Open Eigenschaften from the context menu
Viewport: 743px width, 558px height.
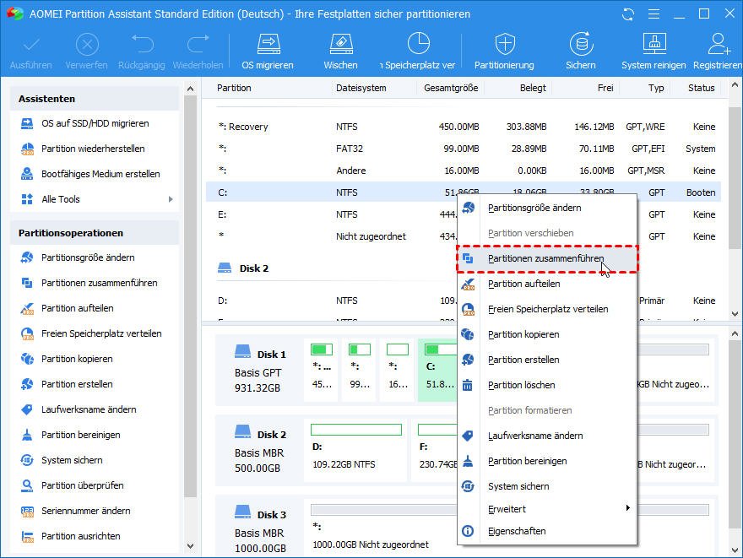click(547, 532)
